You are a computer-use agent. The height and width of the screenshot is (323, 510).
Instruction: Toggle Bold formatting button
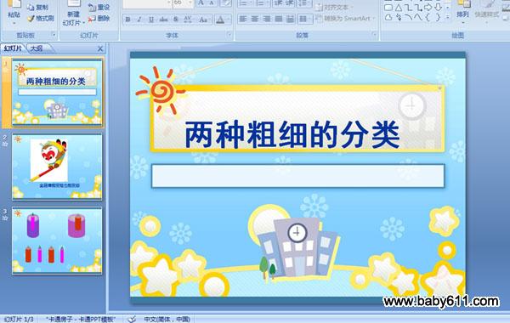[x=127, y=20]
